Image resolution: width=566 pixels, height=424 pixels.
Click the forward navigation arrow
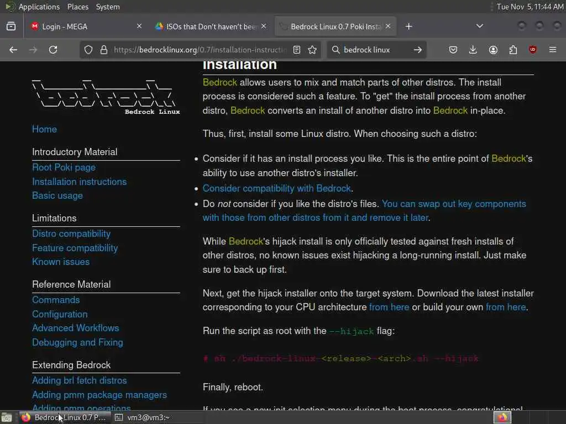(x=33, y=50)
